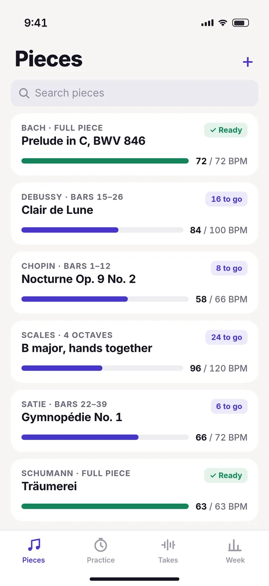
Task: Tap the plus icon to add piece
Action: [247, 62]
